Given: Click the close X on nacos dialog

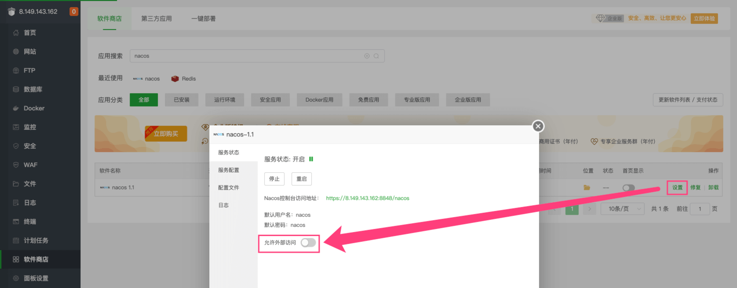Looking at the screenshot, I should tap(538, 126).
